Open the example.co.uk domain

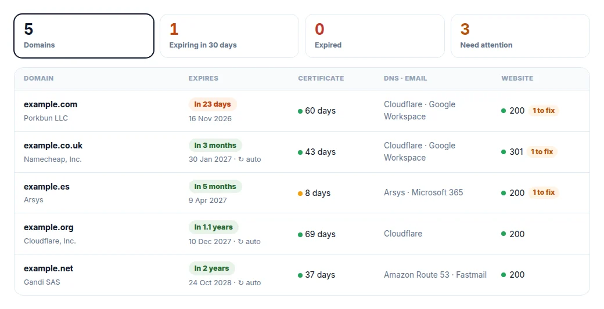53,146
